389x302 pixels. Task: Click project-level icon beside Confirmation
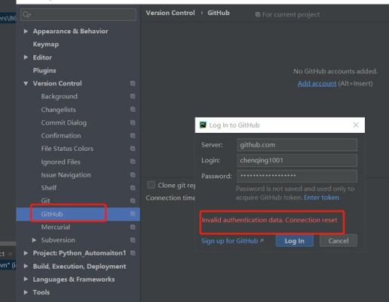tap(133, 136)
